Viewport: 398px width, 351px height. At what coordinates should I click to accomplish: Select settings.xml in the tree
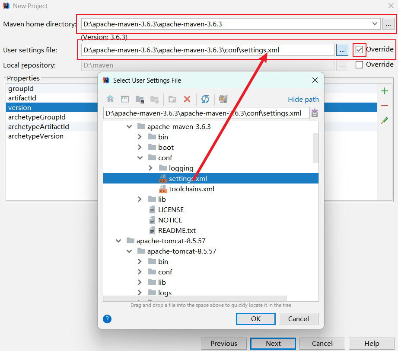tap(211, 178)
